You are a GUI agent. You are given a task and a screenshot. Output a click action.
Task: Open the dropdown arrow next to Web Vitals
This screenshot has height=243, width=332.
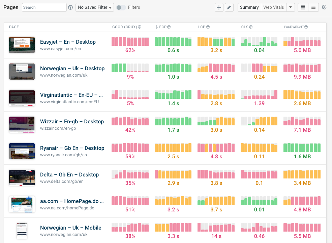click(x=291, y=7)
